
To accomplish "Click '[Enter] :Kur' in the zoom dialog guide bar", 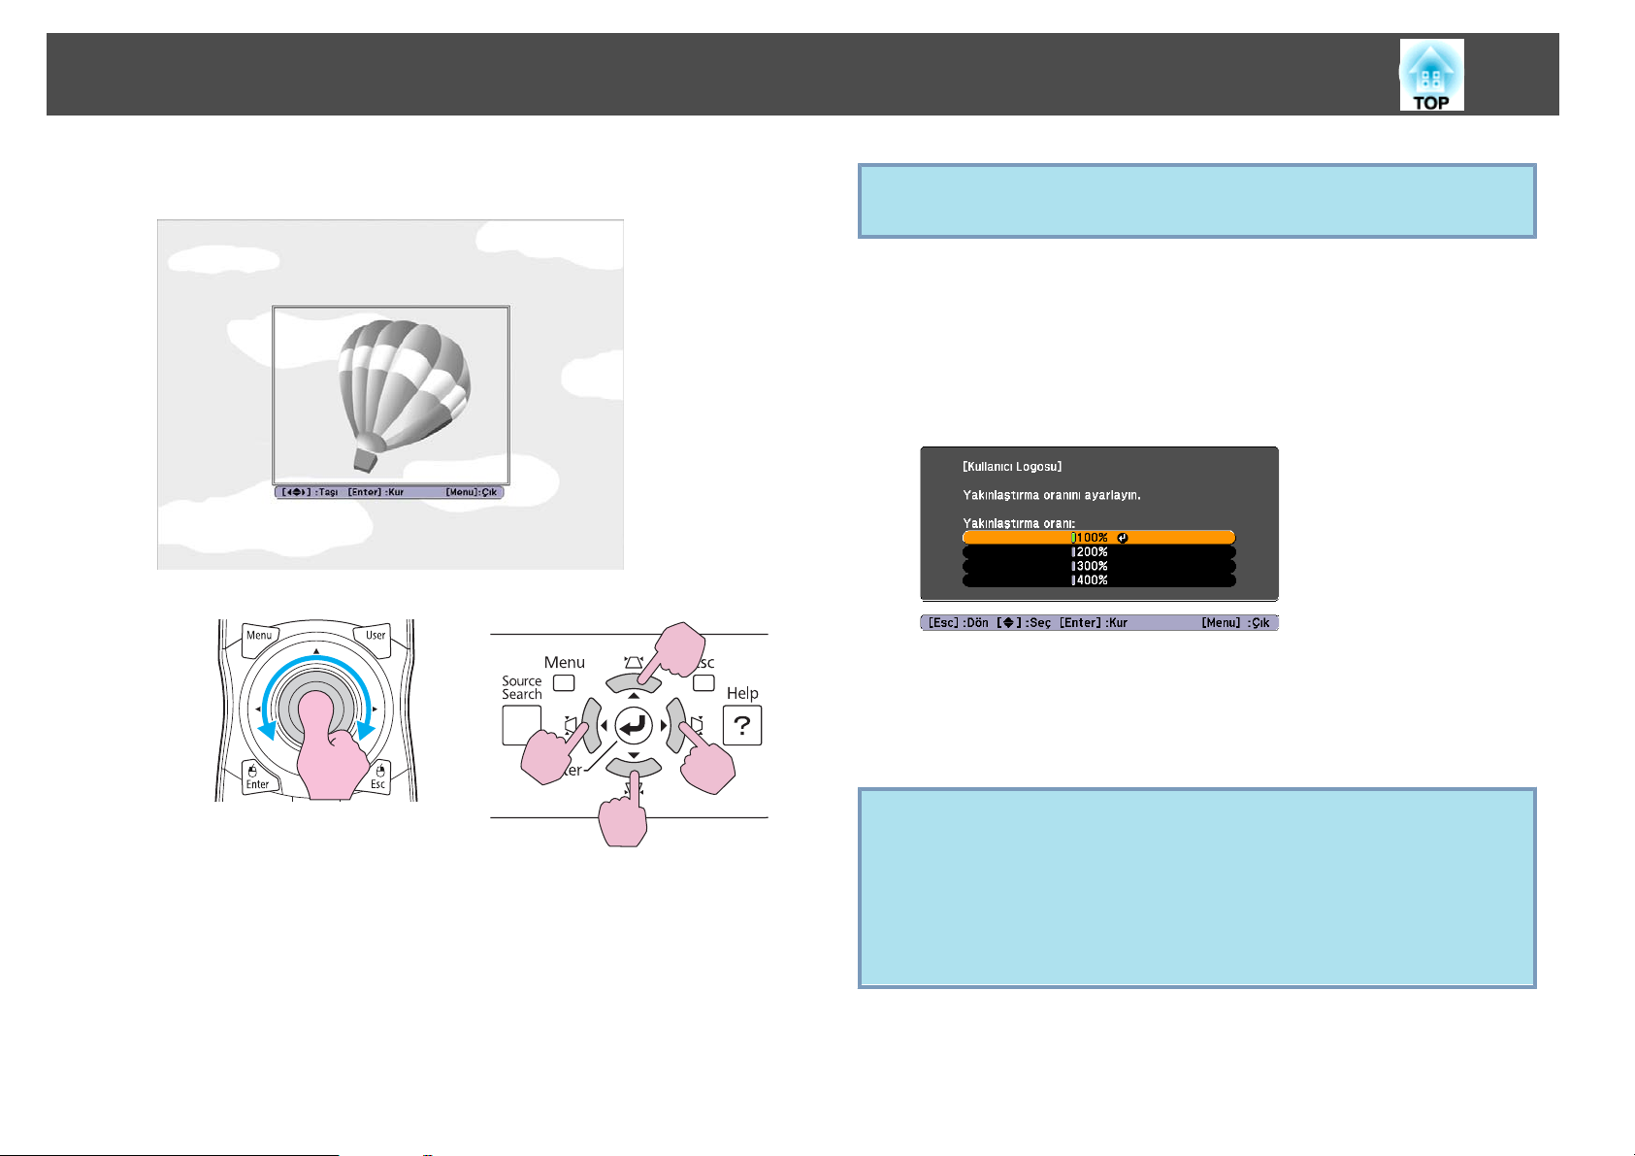I will point(1094,623).
